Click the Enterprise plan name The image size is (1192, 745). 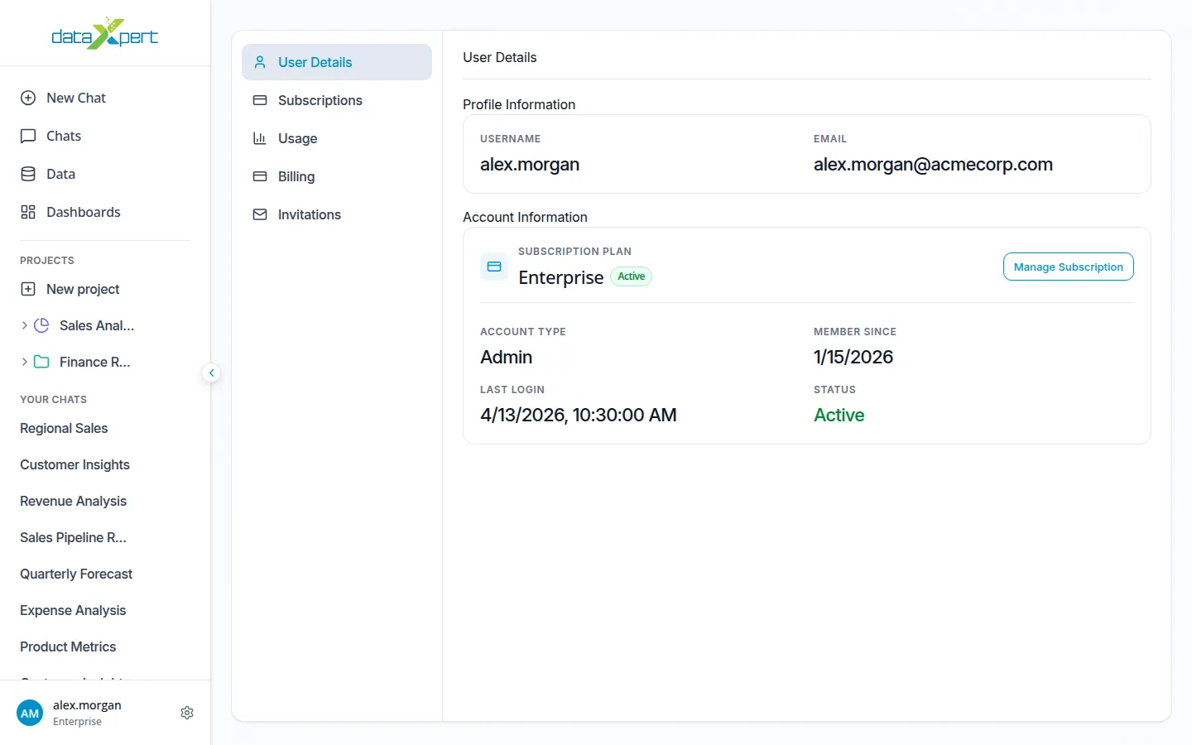[561, 277]
